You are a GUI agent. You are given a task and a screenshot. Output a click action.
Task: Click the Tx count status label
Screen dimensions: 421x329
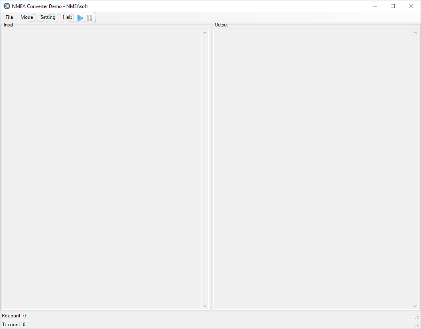coord(11,325)
